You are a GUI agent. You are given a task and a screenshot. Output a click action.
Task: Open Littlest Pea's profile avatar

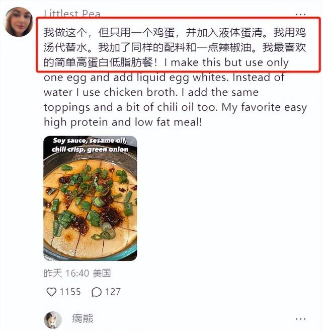(18, 22)
